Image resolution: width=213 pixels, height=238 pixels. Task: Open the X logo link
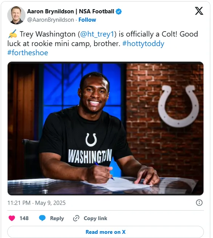(199, 11)
